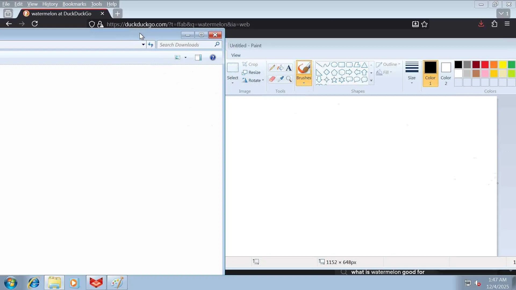Image resolution: width=516 pixels, height=290 pixels.
Task: Open the History menu in Firefox
Action: pos(50,4)
